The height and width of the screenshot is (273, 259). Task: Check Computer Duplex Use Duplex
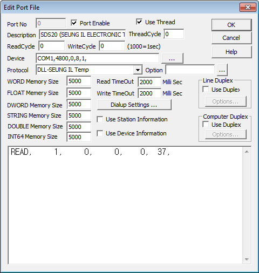point(206,125)
